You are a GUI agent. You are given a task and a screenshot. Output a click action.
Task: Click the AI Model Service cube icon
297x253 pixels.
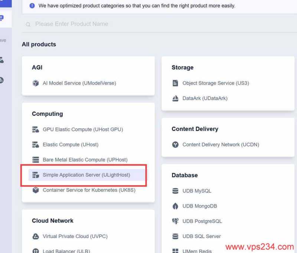36,83
